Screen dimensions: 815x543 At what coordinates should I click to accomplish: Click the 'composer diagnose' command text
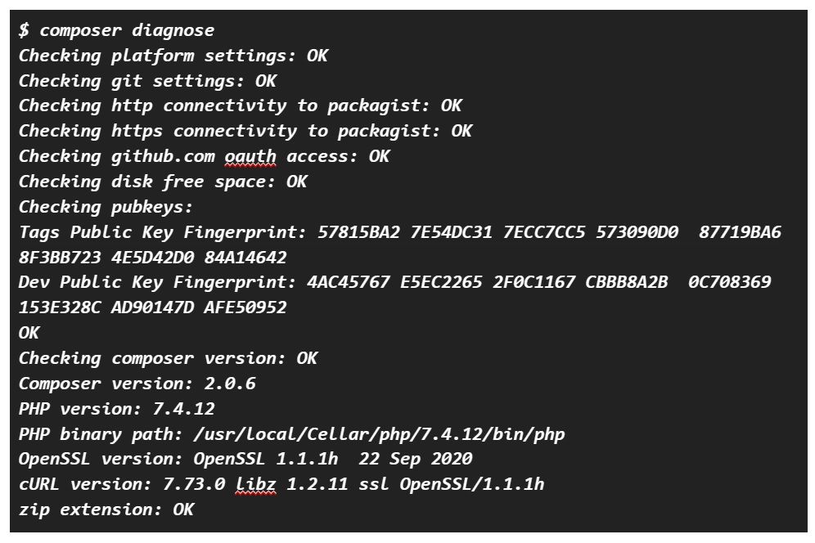tap(127, 30)
